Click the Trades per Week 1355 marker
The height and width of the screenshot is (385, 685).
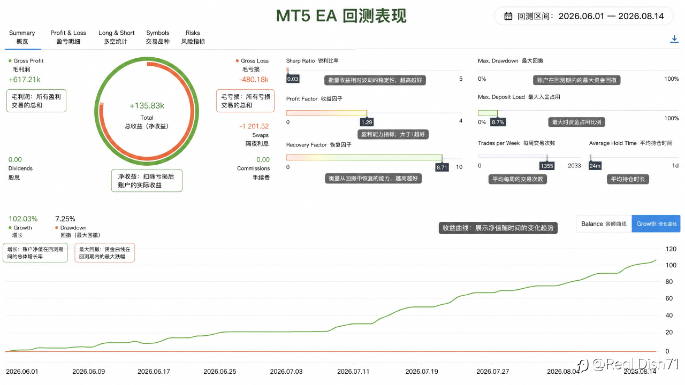point(547,166)
